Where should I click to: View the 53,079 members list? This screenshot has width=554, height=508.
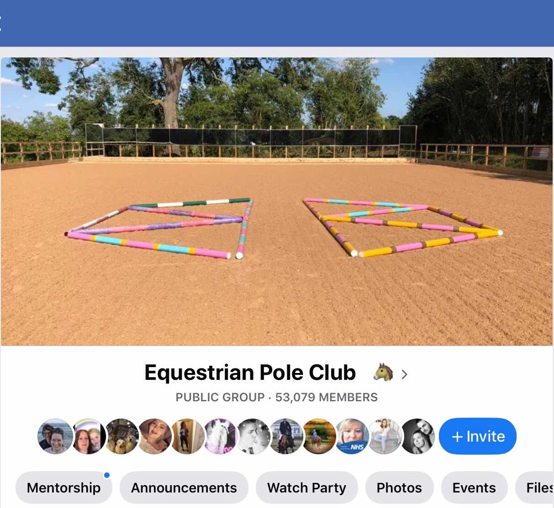pos(326,397)
